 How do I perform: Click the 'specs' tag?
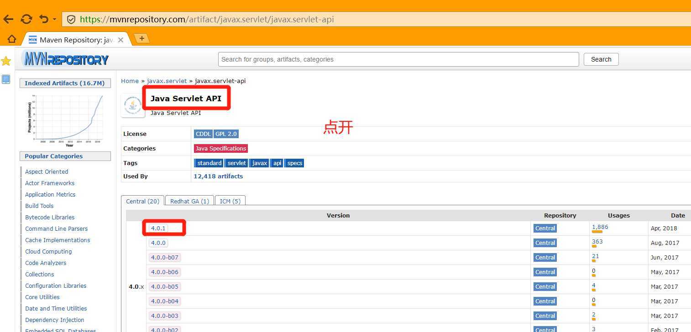[x=294, y=163]
